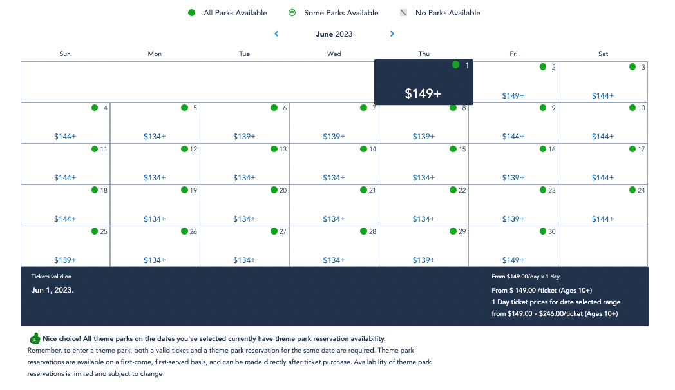Select June 3 on the calendar
This screenshot has height=390, width=675.
pyautogui.click(x=603, y=82)
